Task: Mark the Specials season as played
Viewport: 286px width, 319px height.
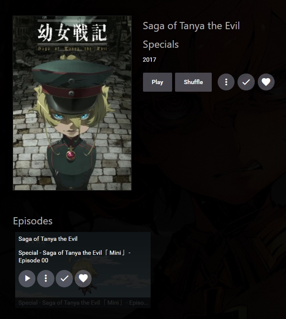Action: click(246, 82)
